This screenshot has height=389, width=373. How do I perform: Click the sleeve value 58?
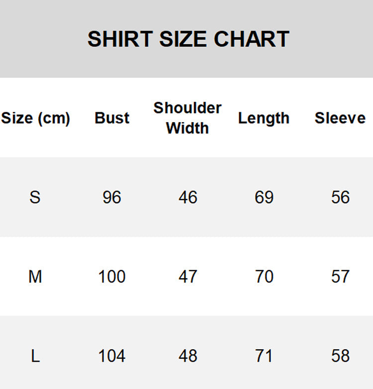click(340, 356)
